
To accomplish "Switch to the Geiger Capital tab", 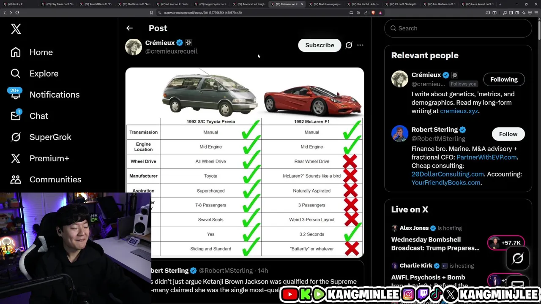I will point(211,4).
